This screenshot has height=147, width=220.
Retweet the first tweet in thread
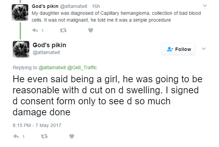tap(63, 30)
